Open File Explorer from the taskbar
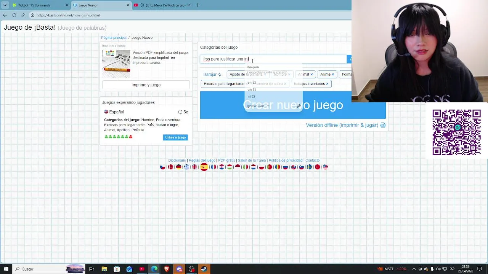Image resolution: width=488 pixels, height=274 pixels. click(104, 269)
